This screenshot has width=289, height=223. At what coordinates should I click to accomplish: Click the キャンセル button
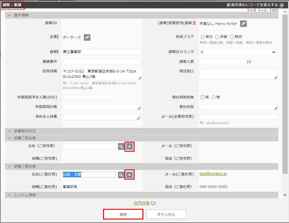pyautogui.click(x=166, y=214)
